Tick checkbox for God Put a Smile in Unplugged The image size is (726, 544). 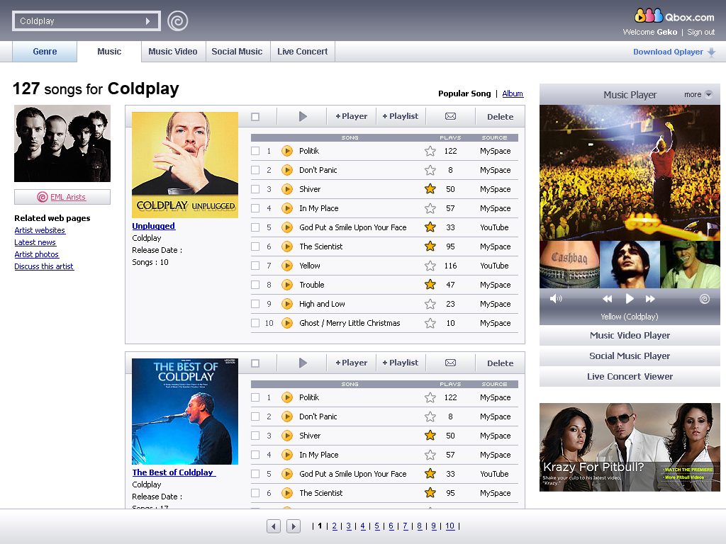255,227
